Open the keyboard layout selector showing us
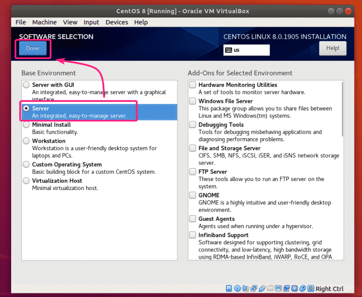Image resolution: width=362 pixels, height=297 pixels. click(x=246, y=50)
